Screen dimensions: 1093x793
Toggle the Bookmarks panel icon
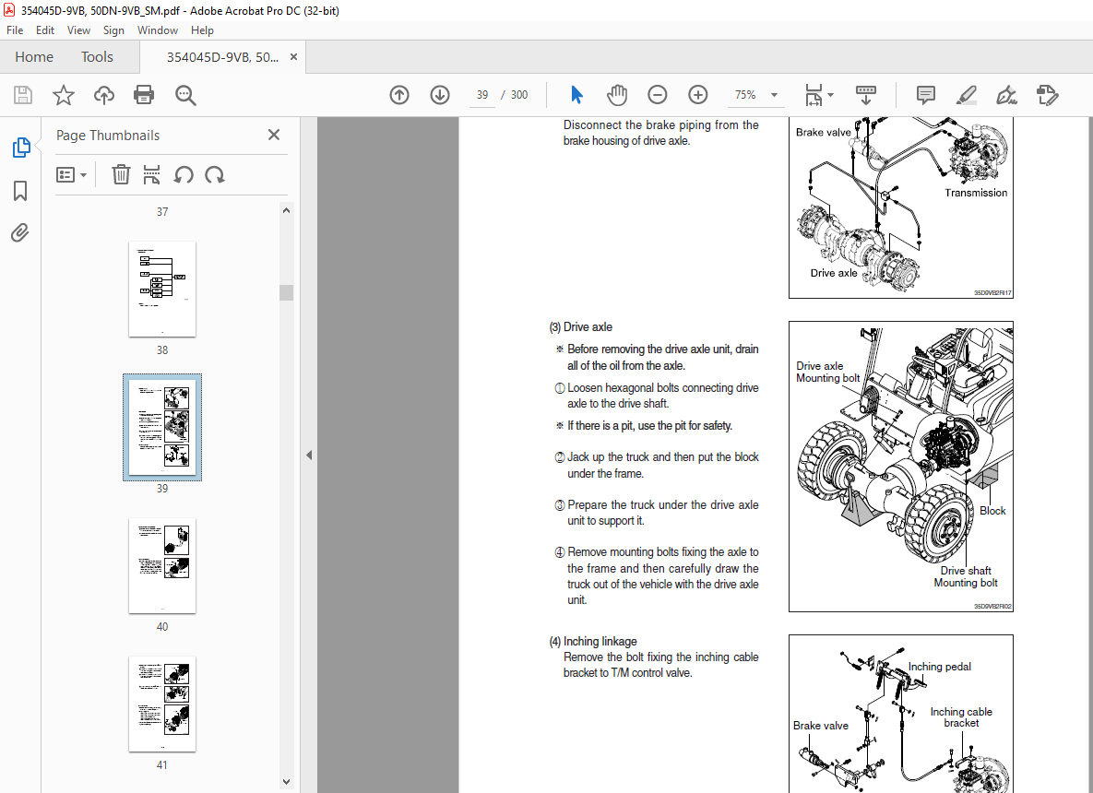[x=20, y=191]
